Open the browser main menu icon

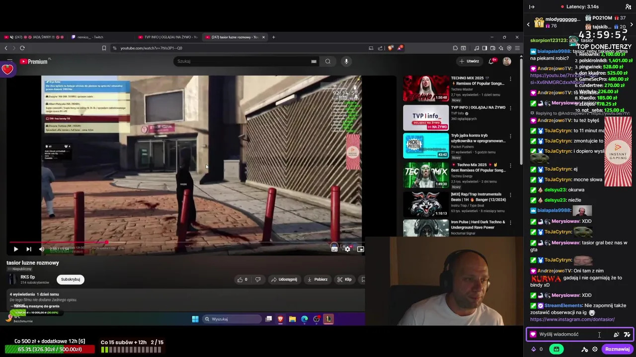pyautogui.click(x=517, y=48)
